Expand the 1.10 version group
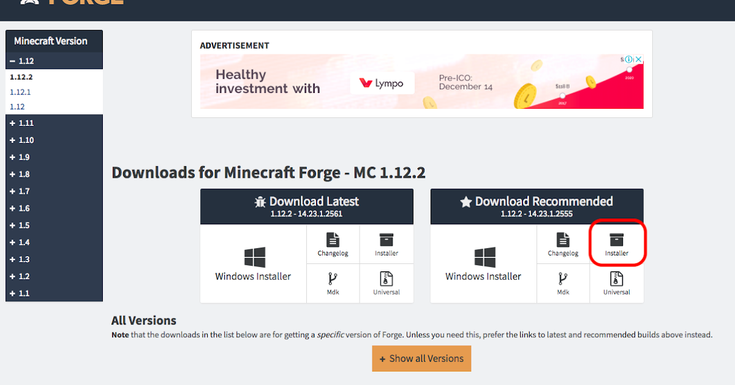The image size is (735, 385). tap(54, 140)
